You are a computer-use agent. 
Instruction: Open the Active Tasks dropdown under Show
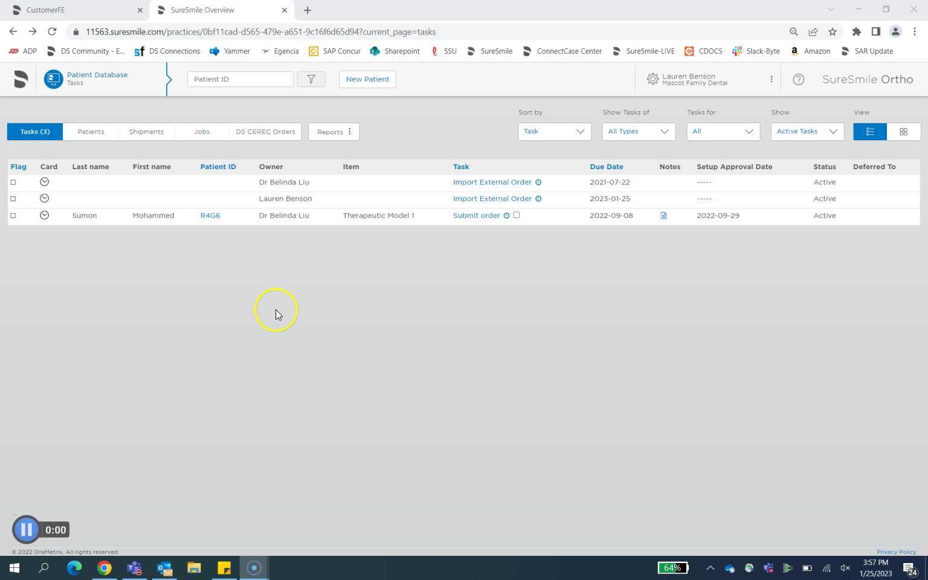(x=807, y=131)
